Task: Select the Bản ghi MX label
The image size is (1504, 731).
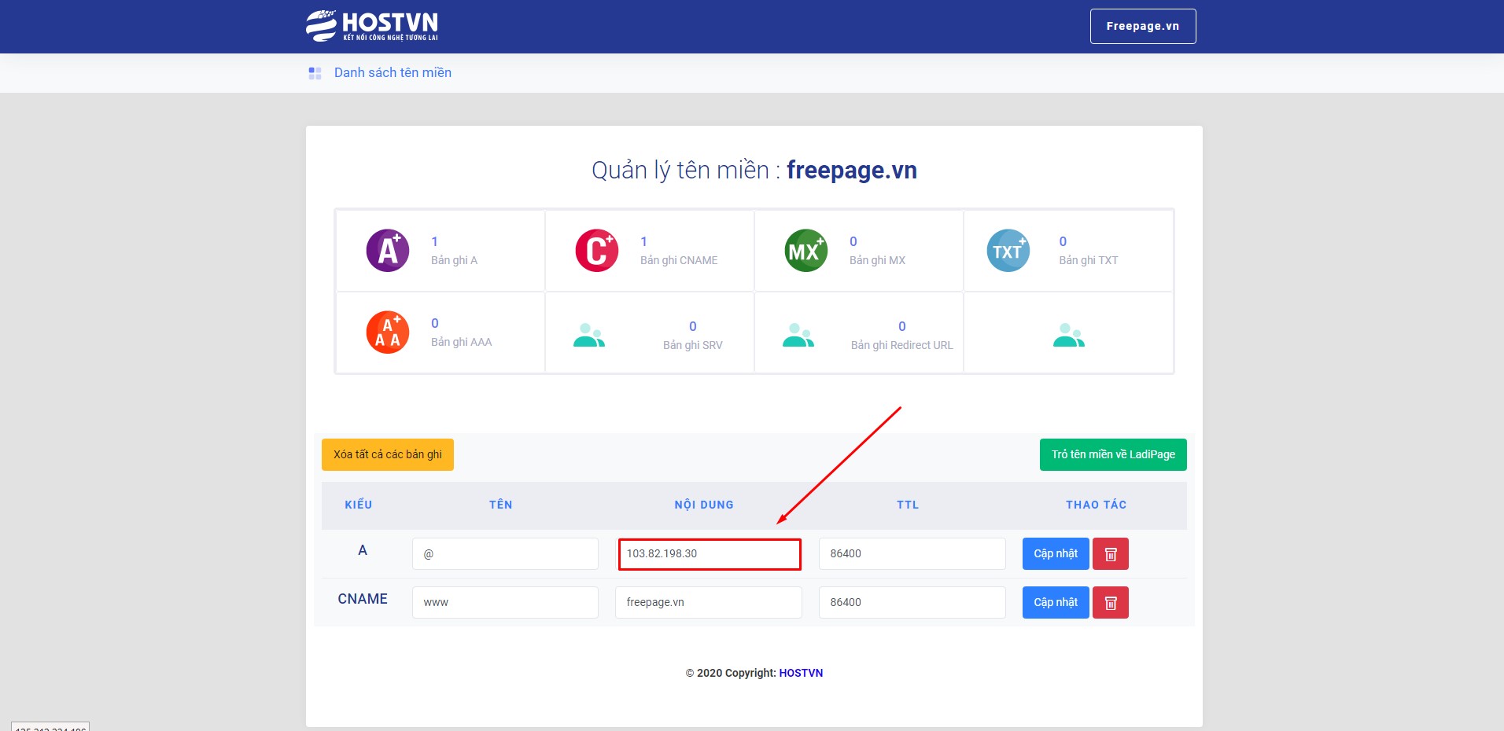Action: (877, 260)
